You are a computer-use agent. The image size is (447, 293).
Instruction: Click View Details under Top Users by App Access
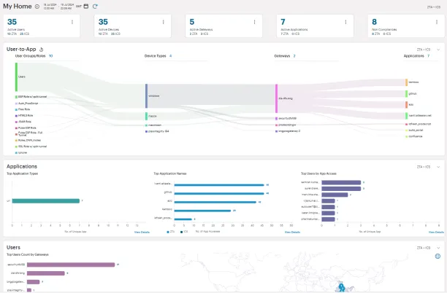coord(436,232)
